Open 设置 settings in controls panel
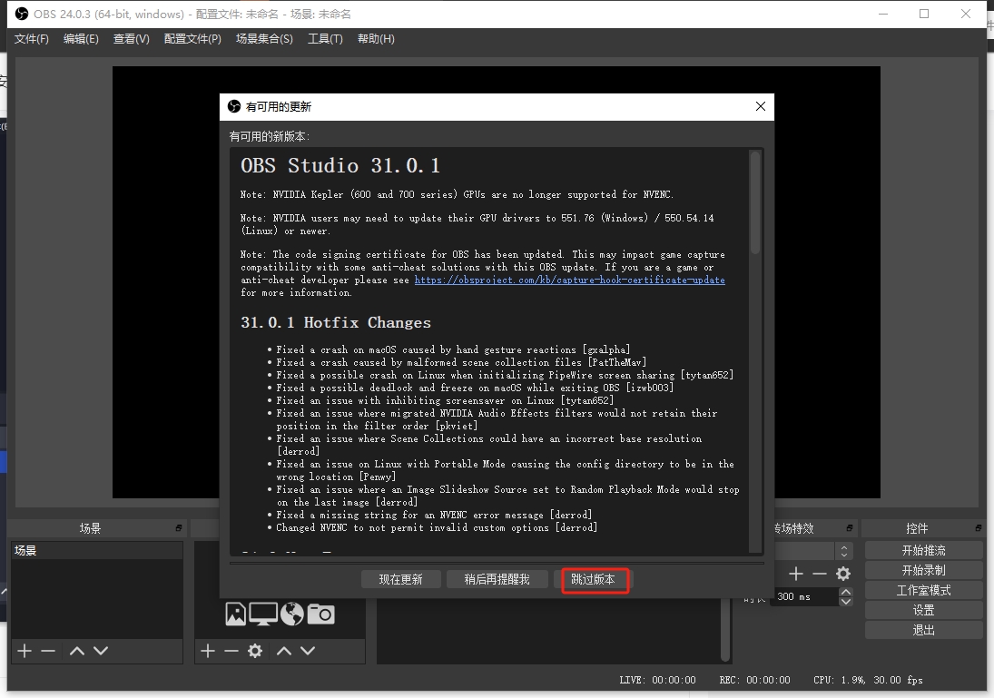Image resolution: width=994 pixels, height=698 pixels. 923,610
